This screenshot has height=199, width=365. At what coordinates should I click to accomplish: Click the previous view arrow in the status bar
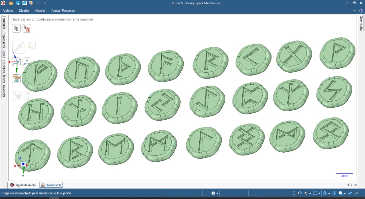tap(350, 193)
